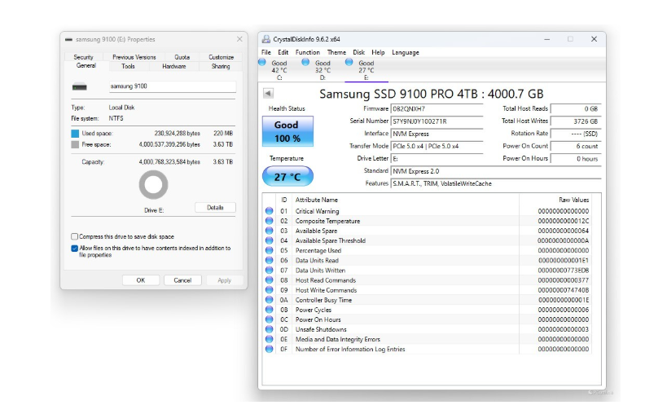
Task: Click OK in the Properties dialog
Action: 141,280
